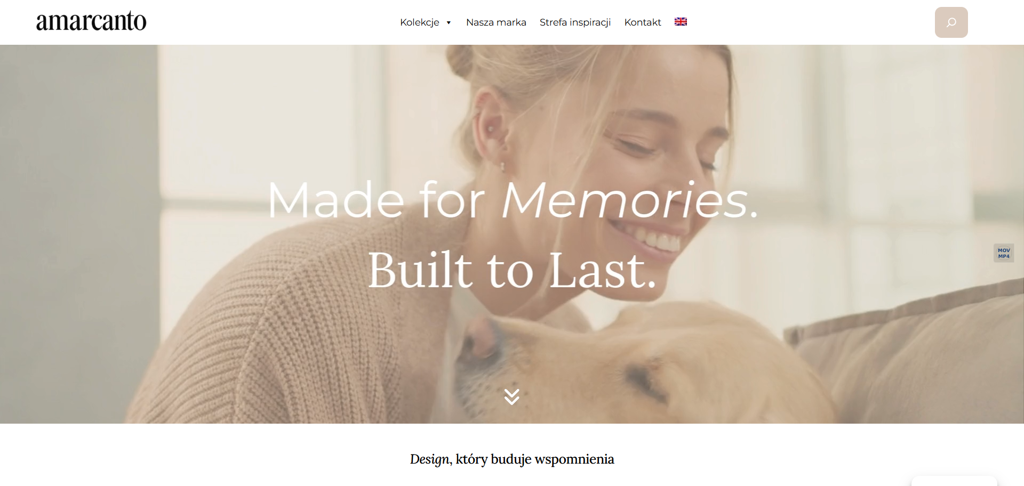Go to Strefa inspiracji
Screen dimensions: 1024x486
[x=575, y=22]
